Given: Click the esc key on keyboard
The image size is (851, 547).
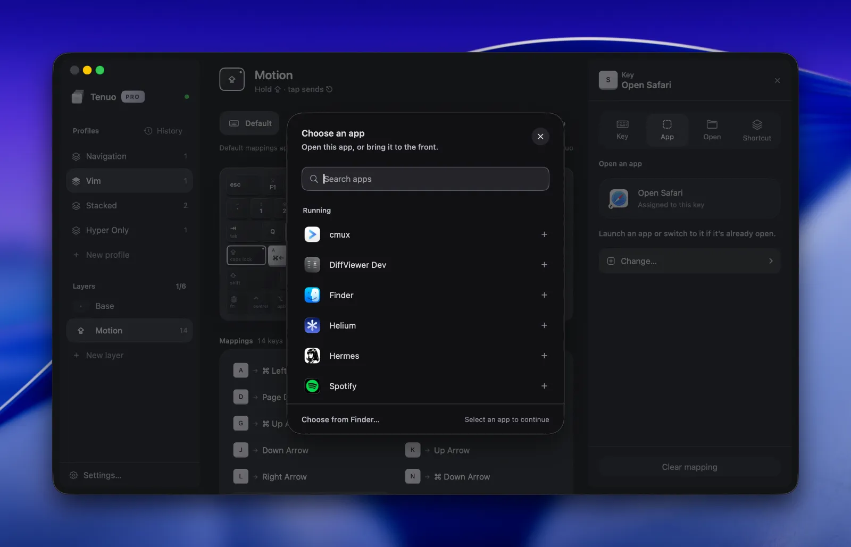Looking at the screenshot, I should coord(244,186).
